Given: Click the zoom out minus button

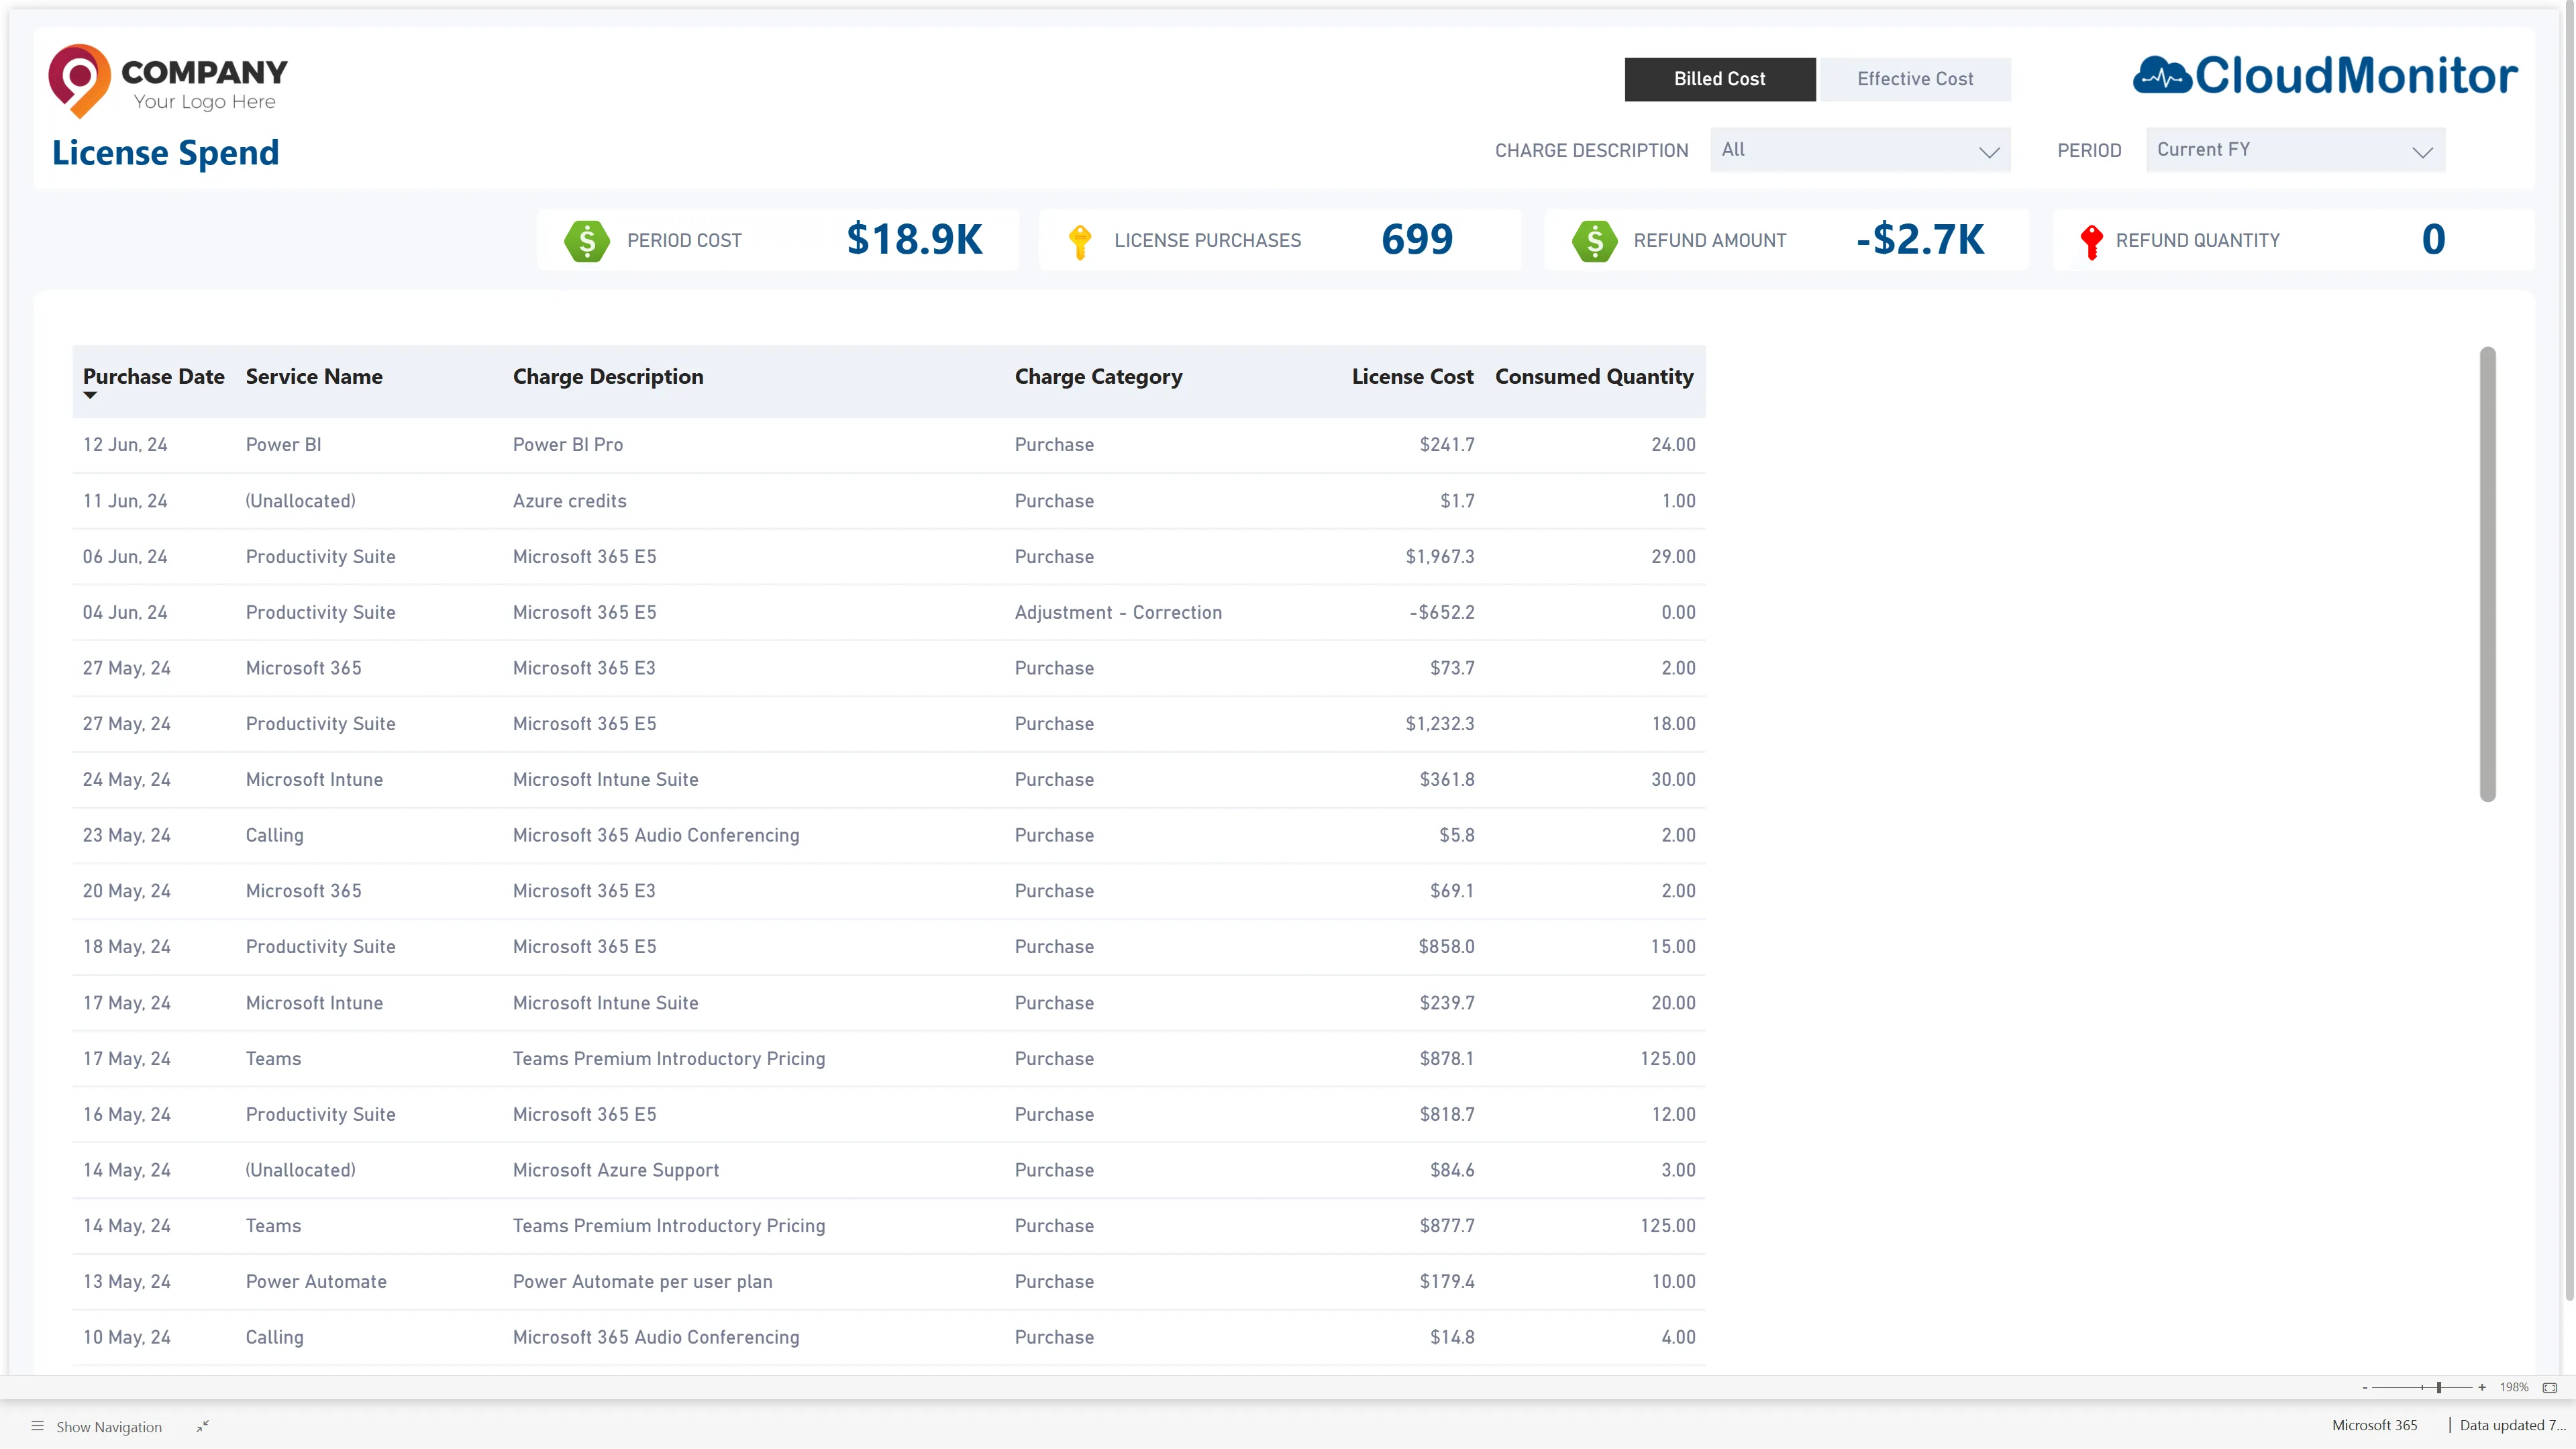Looking at the screenshot, I should point(2365,1387).
